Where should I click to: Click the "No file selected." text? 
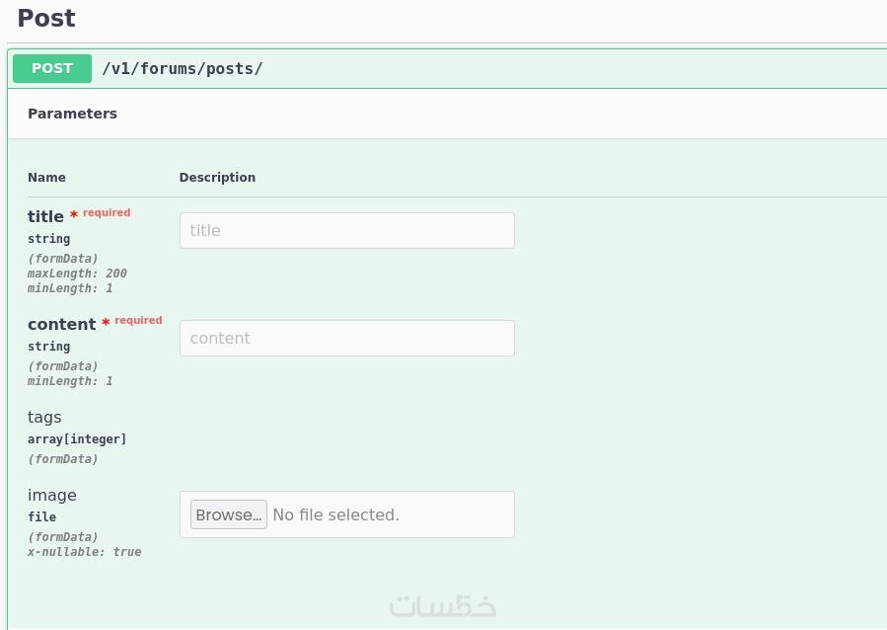335,514
